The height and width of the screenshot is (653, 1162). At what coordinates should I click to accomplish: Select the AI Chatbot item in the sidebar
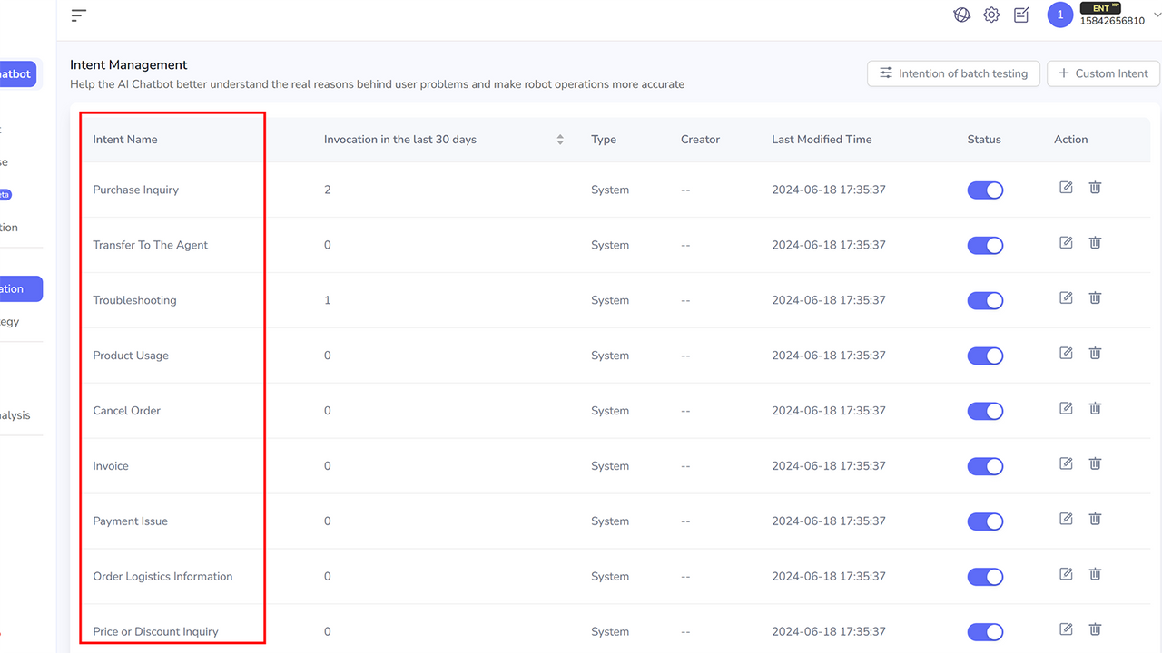tap(14, 73)
